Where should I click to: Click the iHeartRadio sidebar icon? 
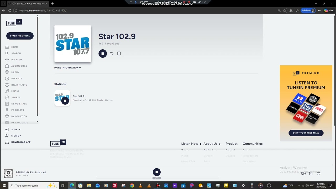[7, 85]
